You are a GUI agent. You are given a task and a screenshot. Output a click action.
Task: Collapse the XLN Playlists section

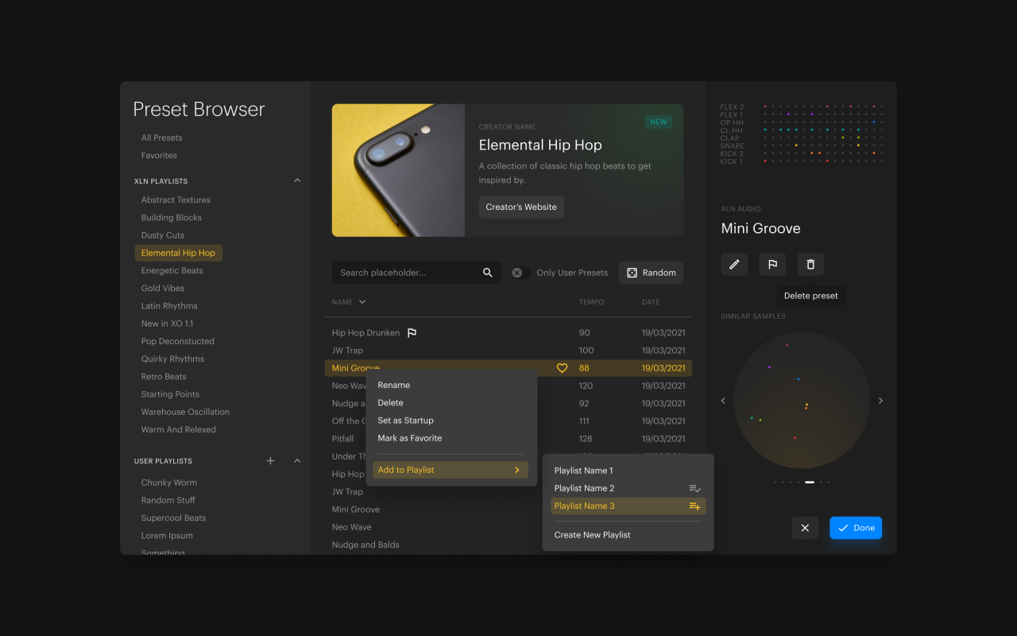[297, 180]
